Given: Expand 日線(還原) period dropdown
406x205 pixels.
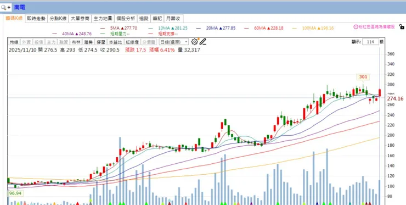Looking at the screenshot, I should (173, 42).
